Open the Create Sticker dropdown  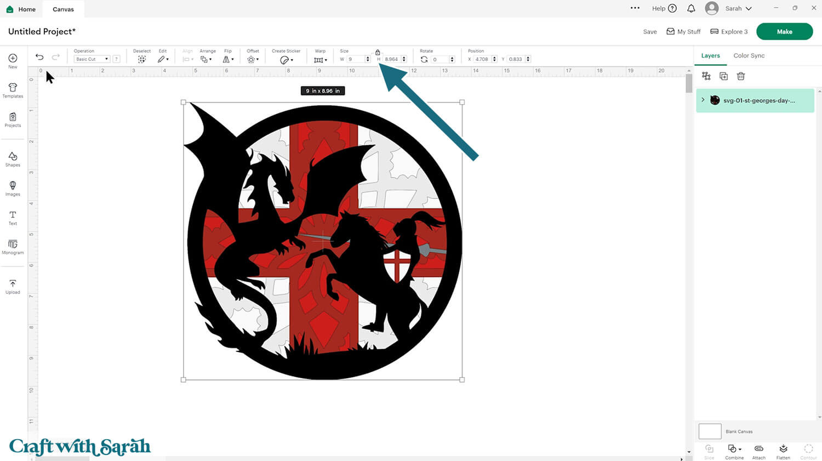click(286, 60)
